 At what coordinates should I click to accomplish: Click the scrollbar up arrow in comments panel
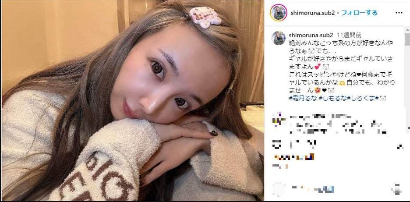[407, 30]
